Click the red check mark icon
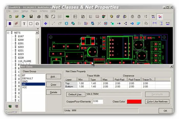 (160, 17)
